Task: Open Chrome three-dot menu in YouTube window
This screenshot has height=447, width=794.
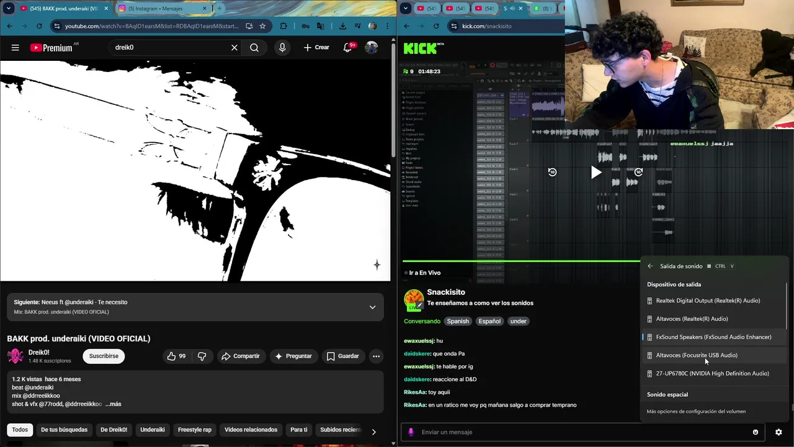Action: 387,26
